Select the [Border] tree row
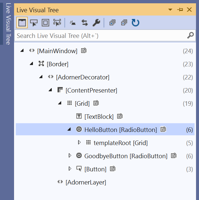Viewport: 199px width, 200px height. pyautogui.click(x=105, y=64)
